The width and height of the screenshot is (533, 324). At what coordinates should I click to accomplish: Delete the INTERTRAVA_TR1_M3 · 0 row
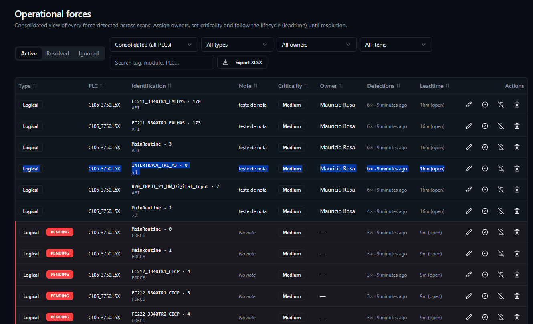pyautogui.click(x=517, y=168)
